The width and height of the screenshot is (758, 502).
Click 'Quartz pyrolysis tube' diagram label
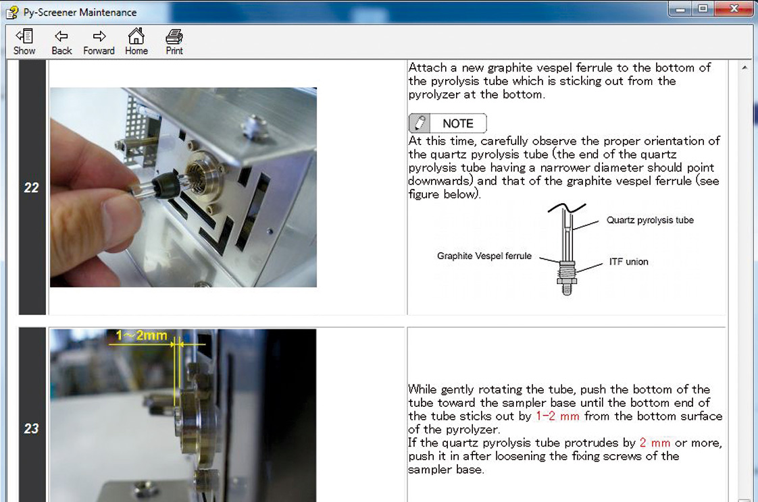(650, 220)
